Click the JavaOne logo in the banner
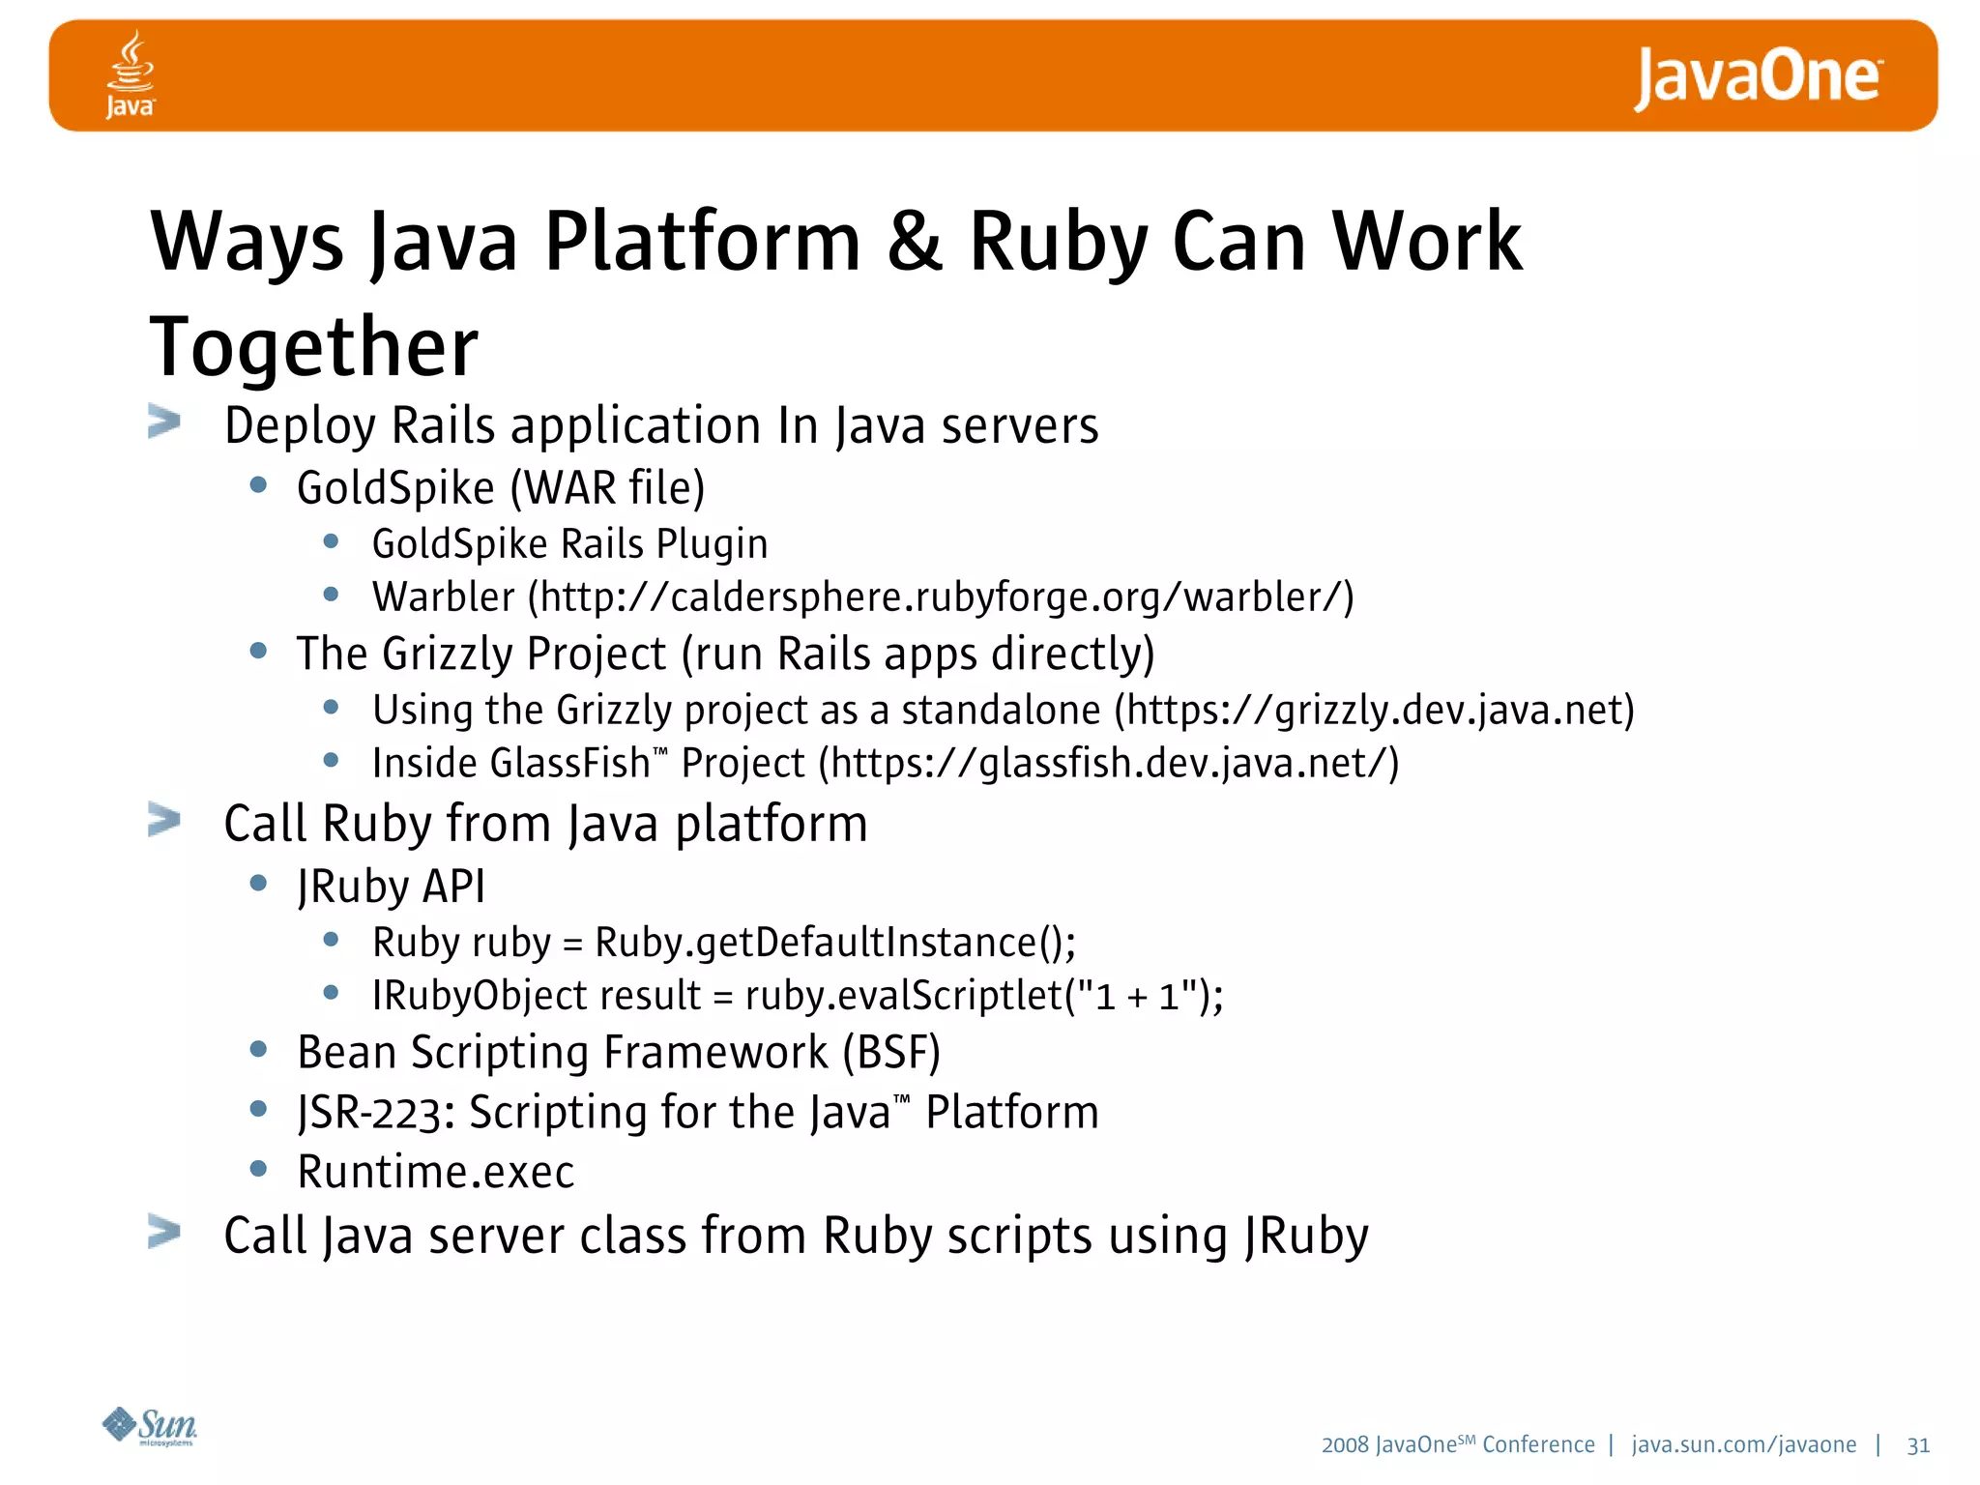 1757,77
